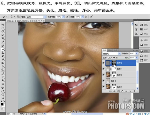Select the Elliptical Marquee tool
This screenshot has height=115, width=150.
[3, 28]
